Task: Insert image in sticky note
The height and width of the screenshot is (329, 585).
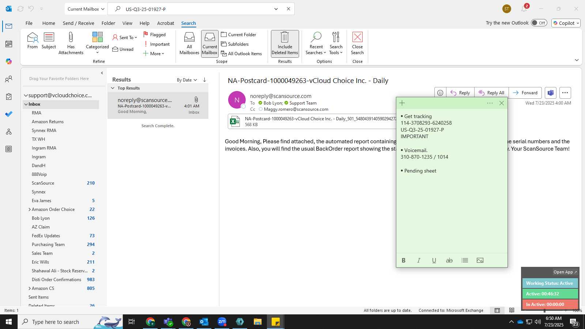Action: pos(480,260)
